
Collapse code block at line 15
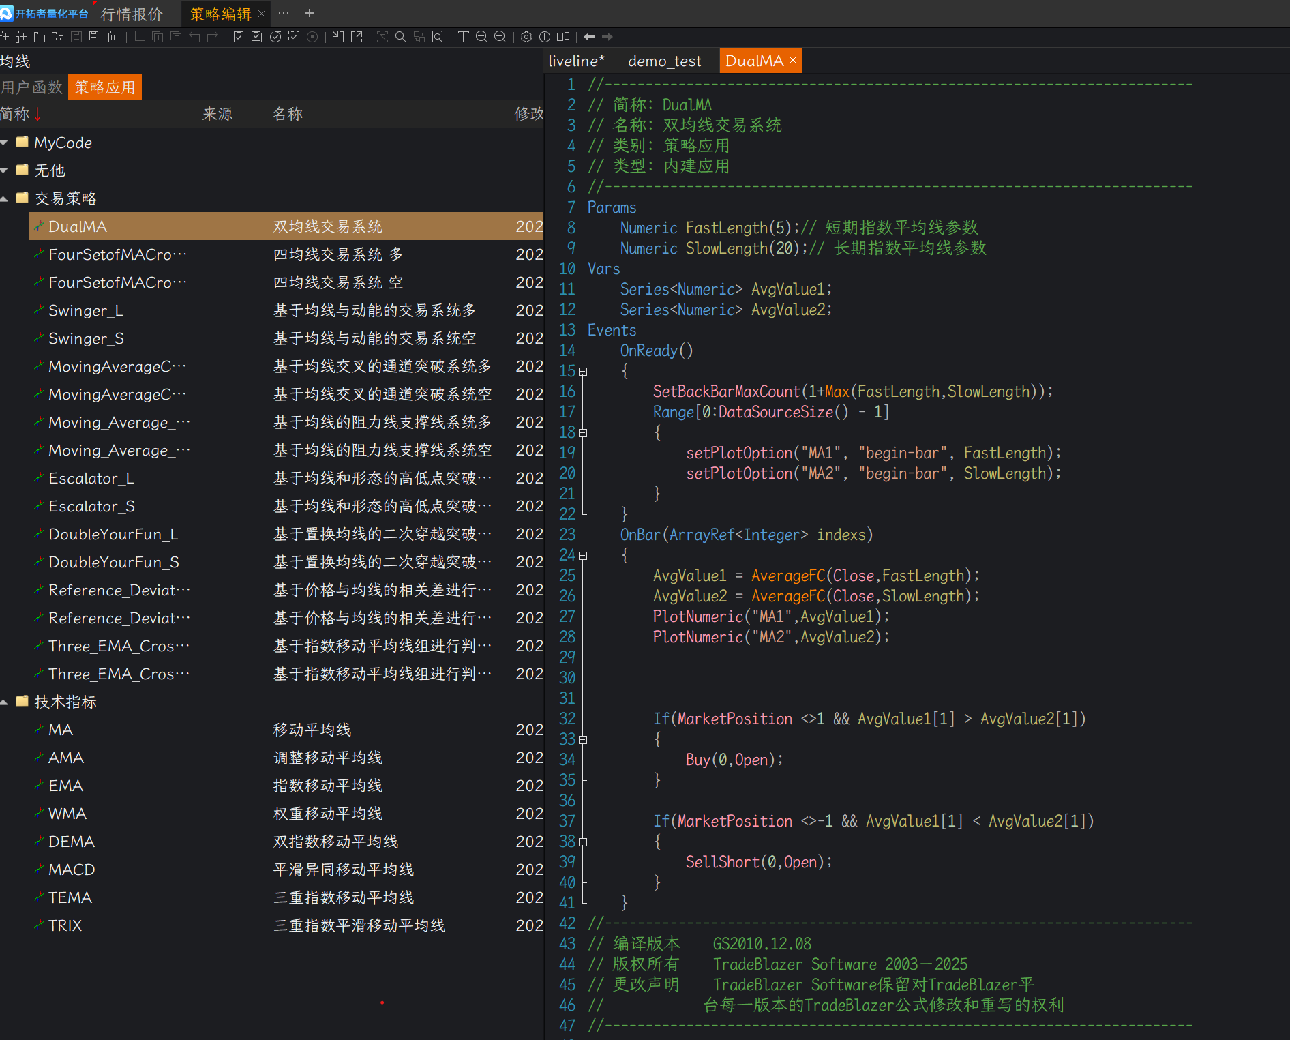click(x=583, y=372)
